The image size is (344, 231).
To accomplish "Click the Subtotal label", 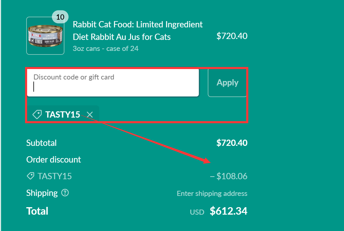I will coord(41,143).
